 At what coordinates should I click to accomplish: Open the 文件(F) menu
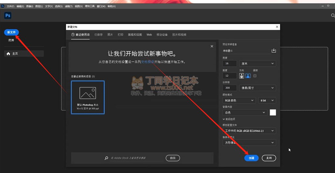(x=10, y=7)
